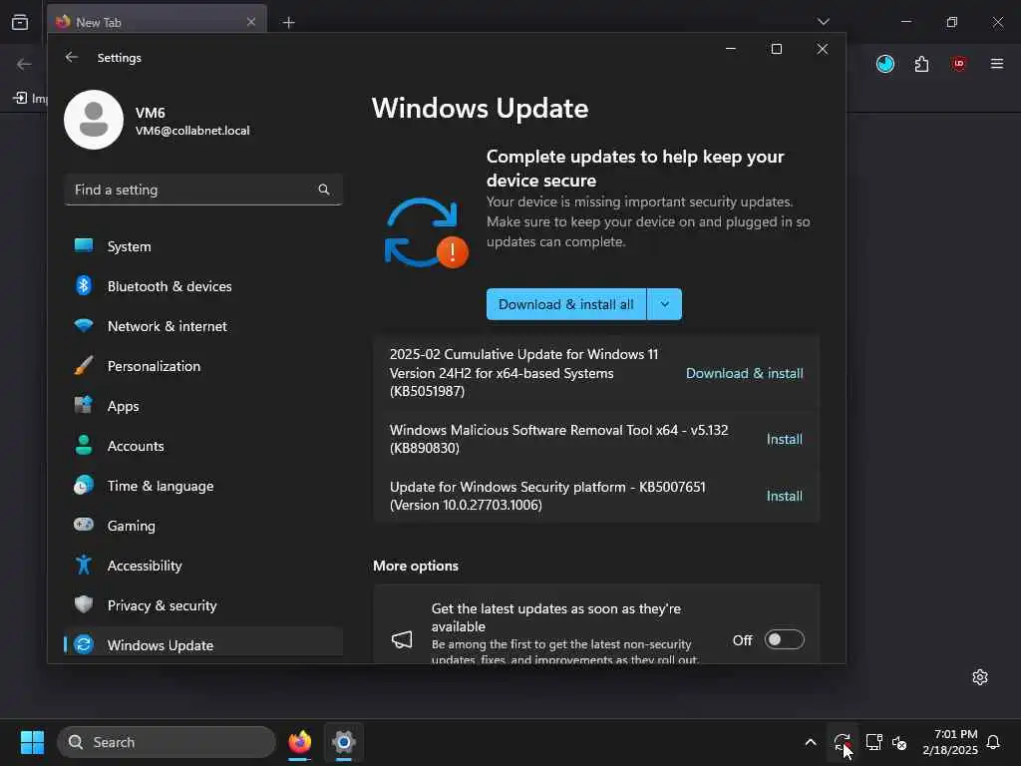The width and height of the screenshot is (1021, 766).
Task: Click the Privacy & security shield icon
Action: 84,604
